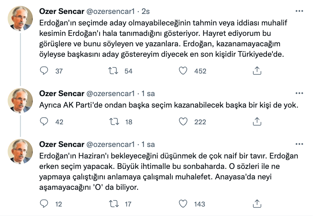Screen dimensions: 313x218
Task: Click the profile photo on the third tweet
Action: tap(20, 152)
